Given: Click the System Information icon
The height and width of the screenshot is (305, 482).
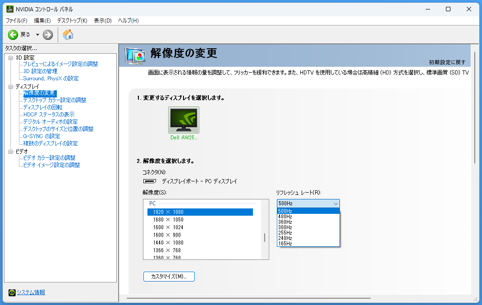Looking at the screenshot, I should pos(12,292).
